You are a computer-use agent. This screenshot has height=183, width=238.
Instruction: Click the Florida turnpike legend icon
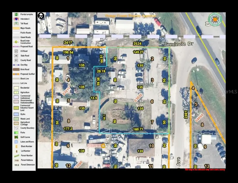(16, 15)
